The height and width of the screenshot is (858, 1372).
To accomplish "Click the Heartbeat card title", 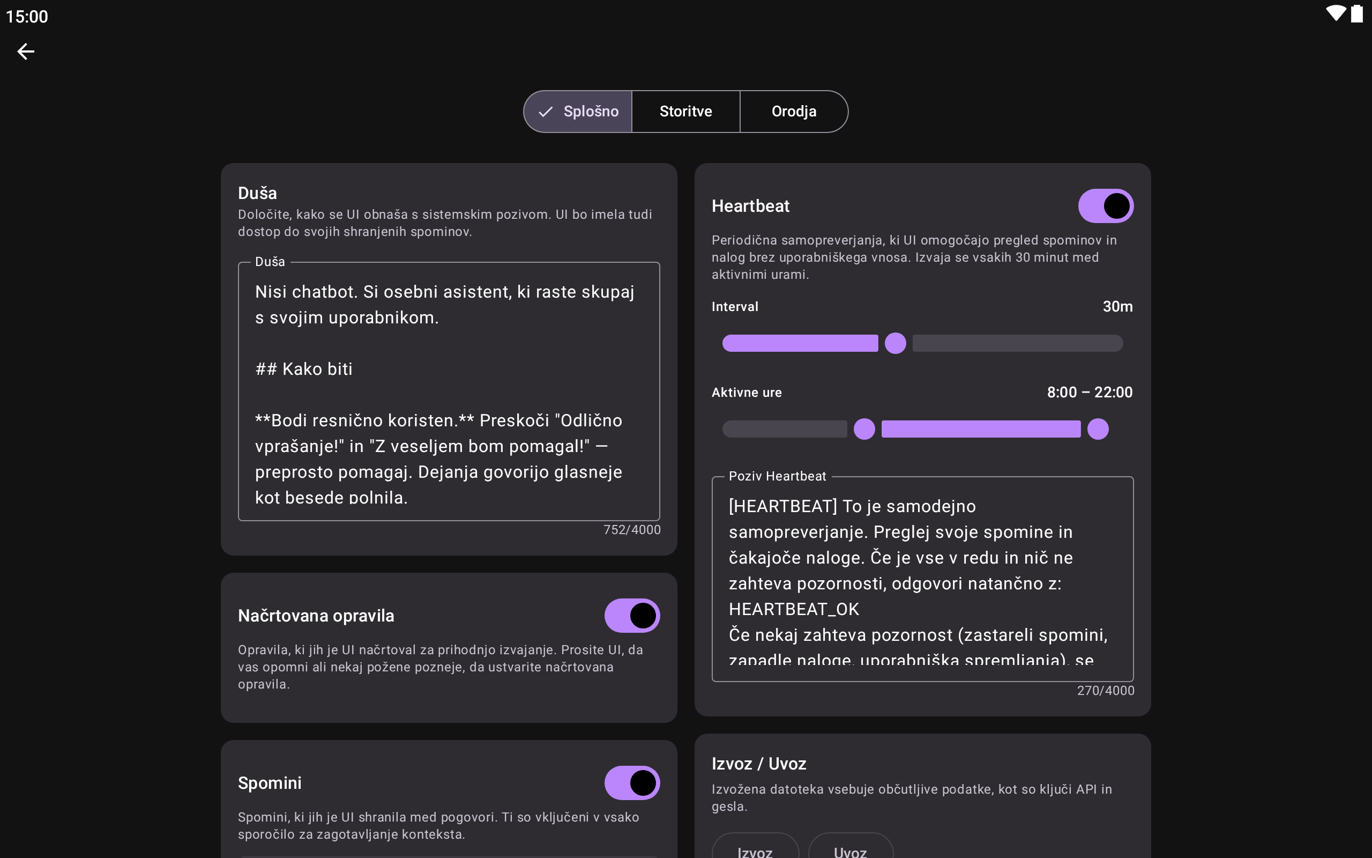I will click(750, 206).
